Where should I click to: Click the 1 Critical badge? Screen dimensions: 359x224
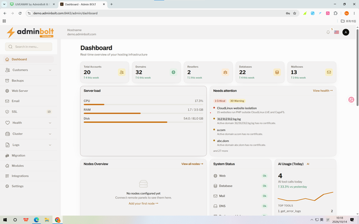220,101
